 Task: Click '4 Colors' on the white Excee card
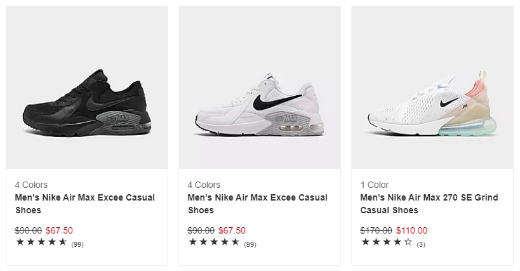coord(204,185)
